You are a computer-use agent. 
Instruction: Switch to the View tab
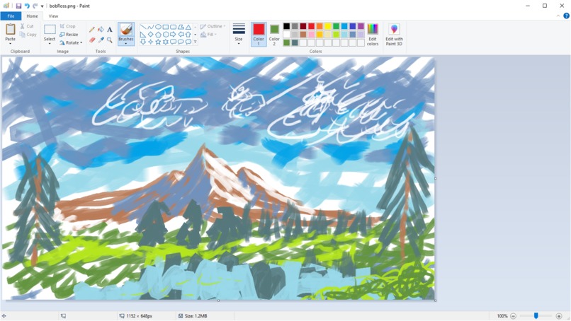coord(53,16)
